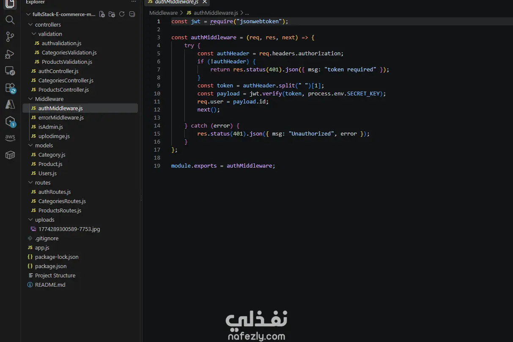Click the New Folder icon in Explorer
Image resolution: width=513 pixels, height=342 pixels.
click(112, 14)
